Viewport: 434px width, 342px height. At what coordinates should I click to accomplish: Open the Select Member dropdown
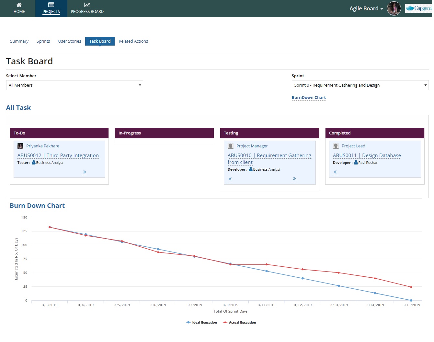(x=74, y=85)
